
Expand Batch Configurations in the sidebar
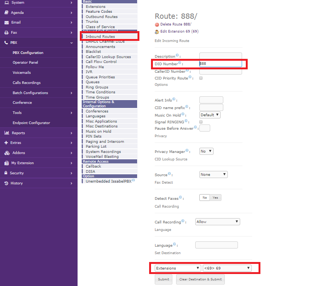[x=30, y=93]
